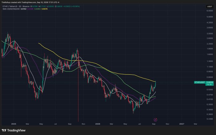Click the SMA 20/50/100/200 indicator legend
This screenshot has height=135, width=216.
tap(11, 9)
